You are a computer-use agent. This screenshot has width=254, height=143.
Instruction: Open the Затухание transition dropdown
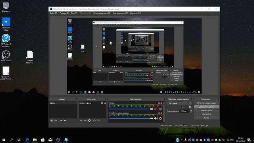pos(179,103)
